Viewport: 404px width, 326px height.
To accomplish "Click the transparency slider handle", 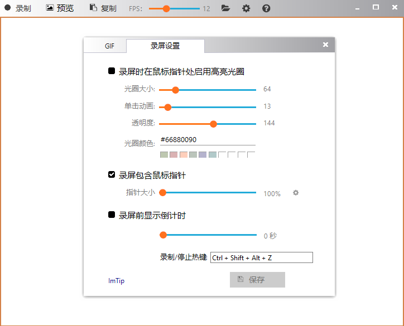I will [x=213, y=124].
